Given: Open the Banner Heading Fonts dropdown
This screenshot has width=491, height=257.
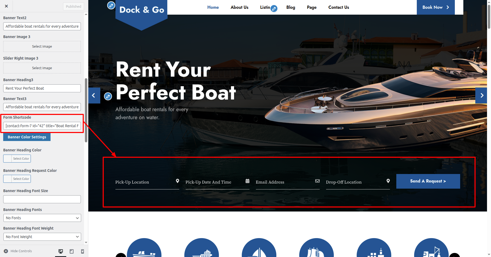Looking at the screenshot, I should pos(42,218).
